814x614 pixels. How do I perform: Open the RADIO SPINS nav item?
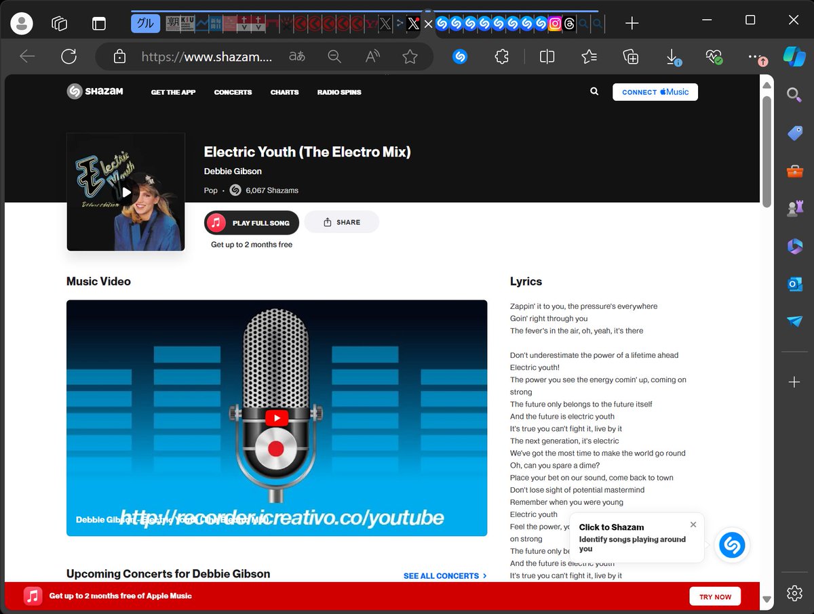tap(339, 92)
